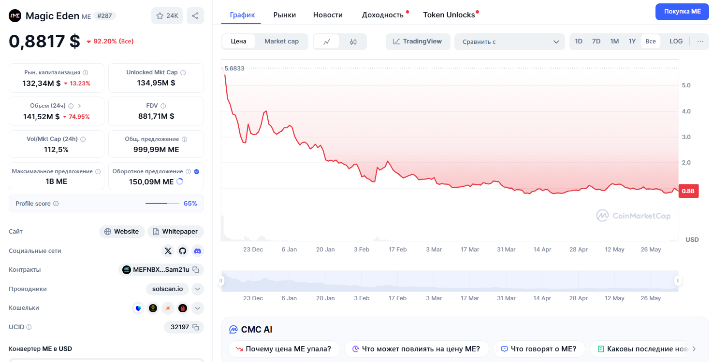Show info for Profile score
The height and width of the screenshot is (362, 713).
[56, 204]
